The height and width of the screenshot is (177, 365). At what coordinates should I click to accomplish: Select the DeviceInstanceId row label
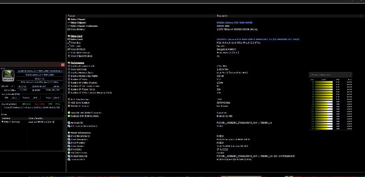point(79,156)
